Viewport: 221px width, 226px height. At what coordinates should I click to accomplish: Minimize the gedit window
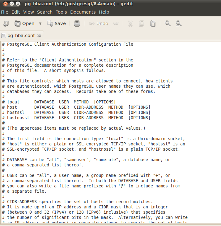(12, 4)
